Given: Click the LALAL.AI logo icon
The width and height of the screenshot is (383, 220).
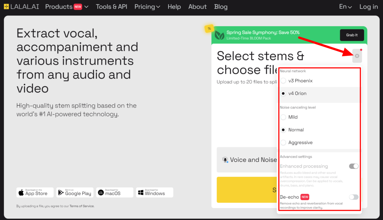Looking at the screenshot, I should coord(6,7).
